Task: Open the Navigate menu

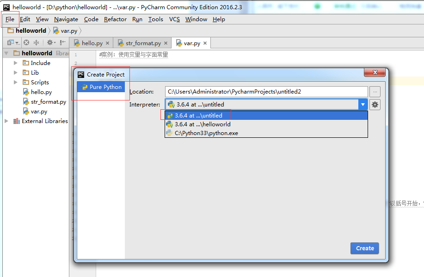Action: tap(66, 19)
